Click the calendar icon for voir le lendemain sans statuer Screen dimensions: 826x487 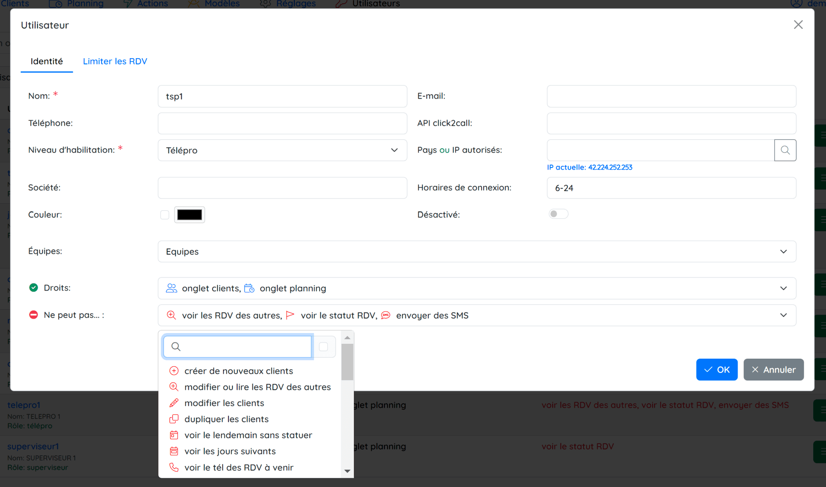pyautogui.click(x=174, y=435)
